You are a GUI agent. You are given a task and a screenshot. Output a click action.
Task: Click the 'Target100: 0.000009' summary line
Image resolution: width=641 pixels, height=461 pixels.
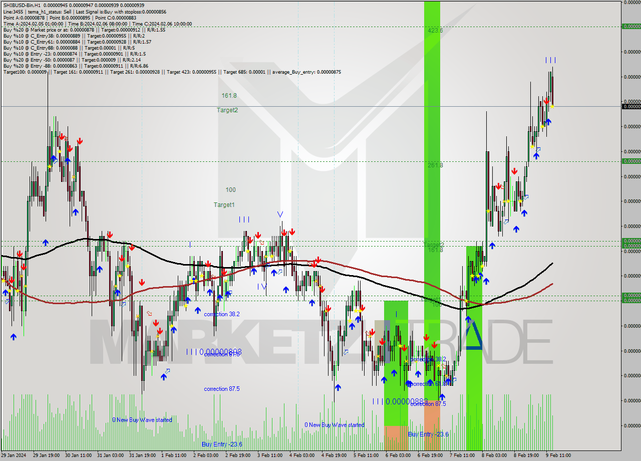click(172, 72)
